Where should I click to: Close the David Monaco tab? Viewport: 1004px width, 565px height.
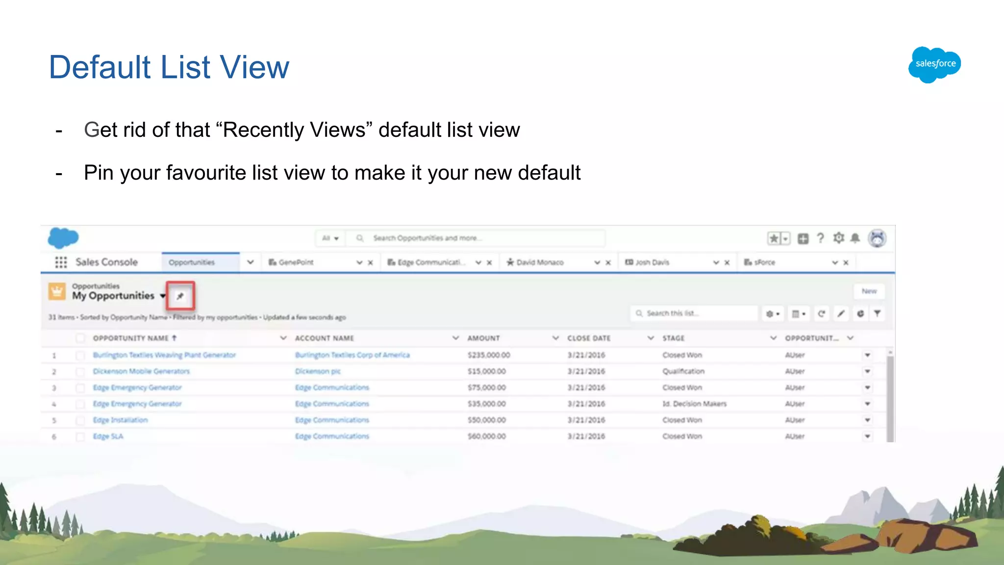(x=608, y=262)
